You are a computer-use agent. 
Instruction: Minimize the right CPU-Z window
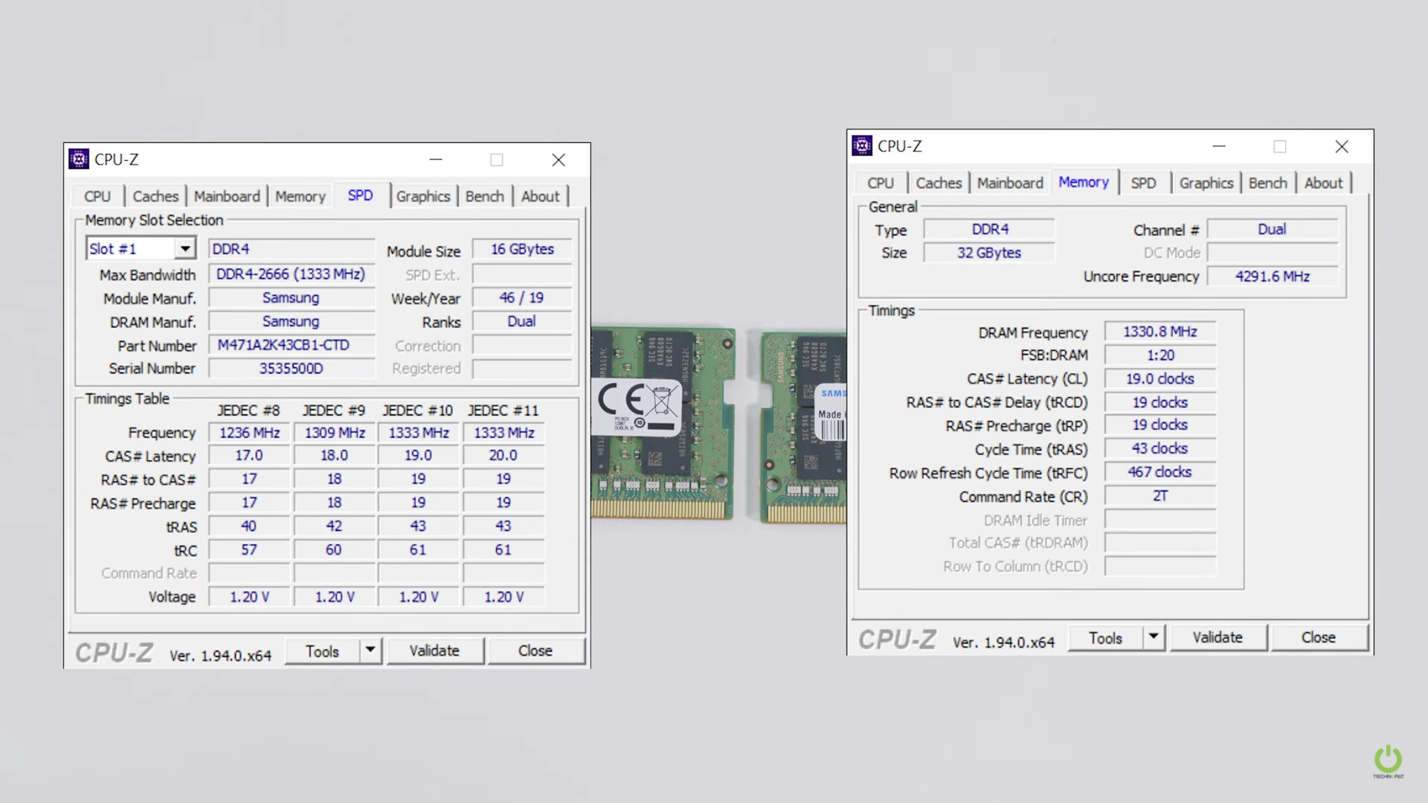click(x=1219, y=146)
